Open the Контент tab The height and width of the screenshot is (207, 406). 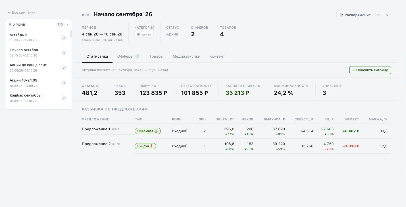click(x=217, y=56)
